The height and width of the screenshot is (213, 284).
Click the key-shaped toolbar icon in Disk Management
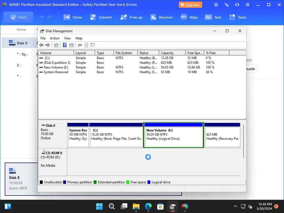pyautogui.click(x=80, y=45)
